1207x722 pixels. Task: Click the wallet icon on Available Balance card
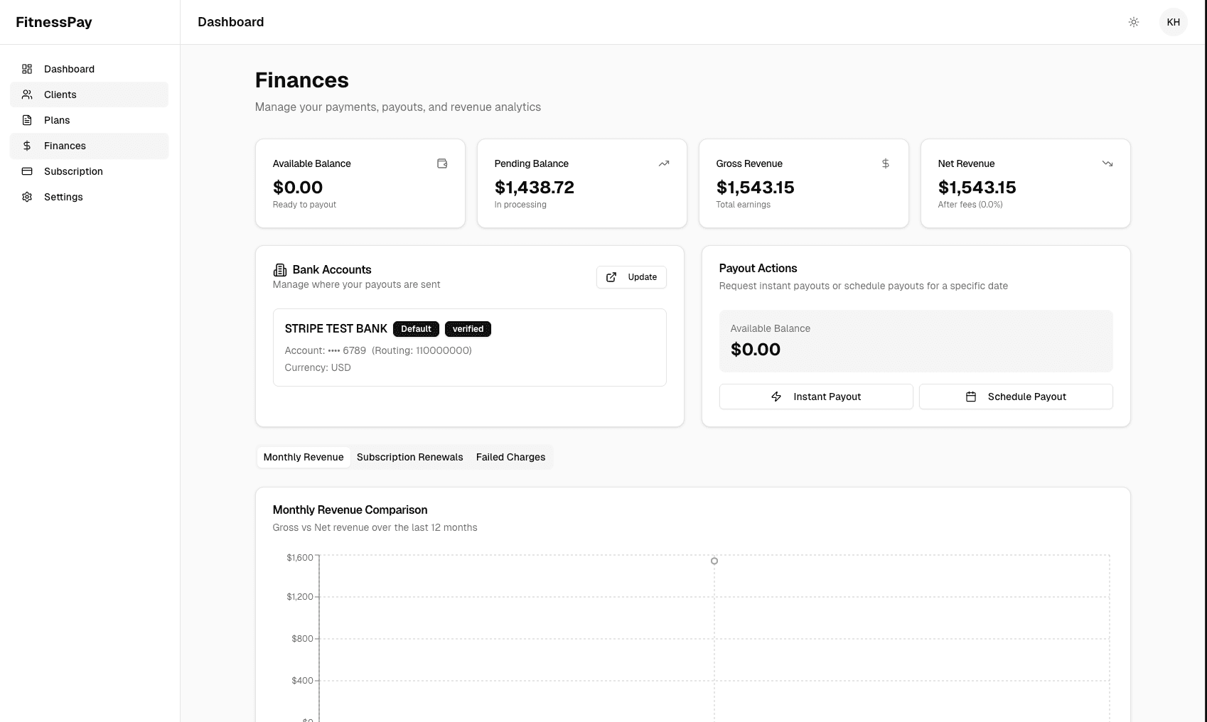(x=441, y=163)
